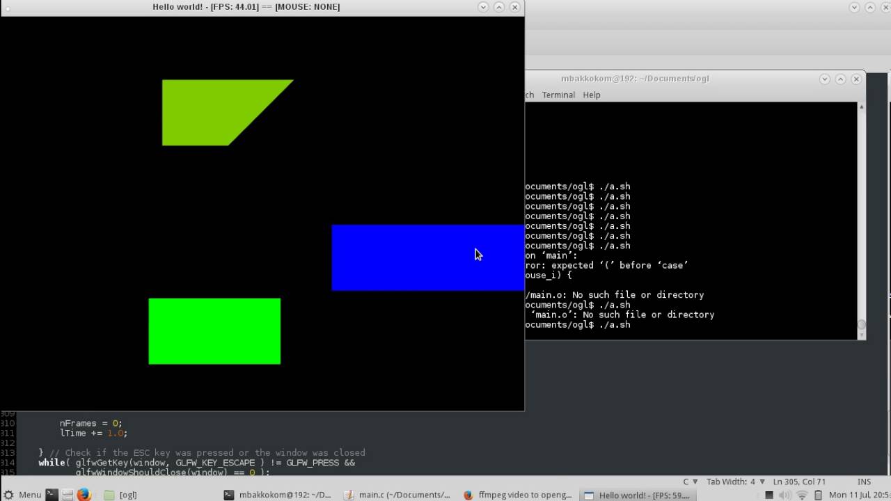Open the Menu button in the taskbar

coord(22,495)
